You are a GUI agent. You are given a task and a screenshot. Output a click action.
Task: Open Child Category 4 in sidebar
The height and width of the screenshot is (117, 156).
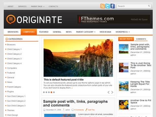coord(14,63)
